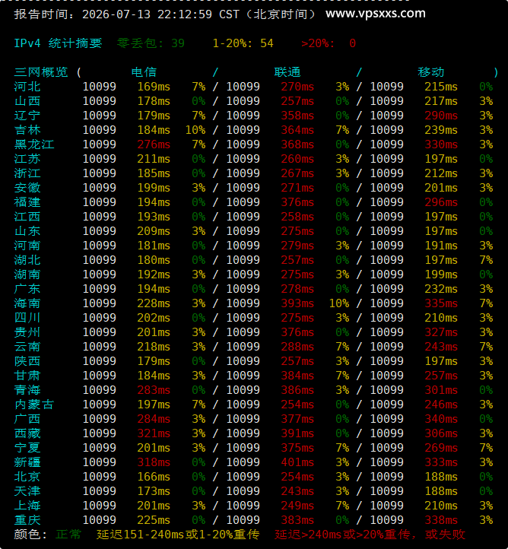The height and width of the screenshot is (549, 508).
Task: Select the 北京 row label
Action: 27,477
